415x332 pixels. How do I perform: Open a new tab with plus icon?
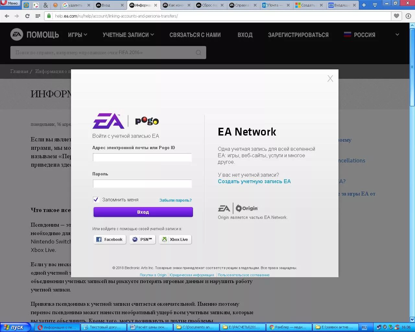point(364,5)
